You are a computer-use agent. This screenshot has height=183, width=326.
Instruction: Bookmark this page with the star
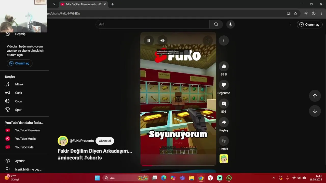point(295,13)
